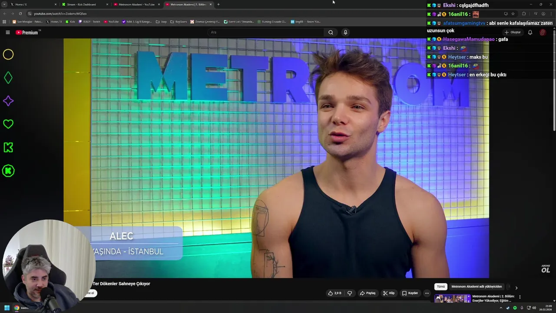Open YouTube notifications bell
This screenshot has height=313, width=556.
click(530, 32)
